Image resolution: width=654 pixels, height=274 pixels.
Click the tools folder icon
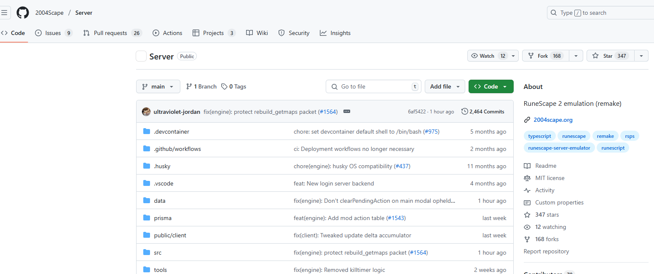[x=147, y=270]
